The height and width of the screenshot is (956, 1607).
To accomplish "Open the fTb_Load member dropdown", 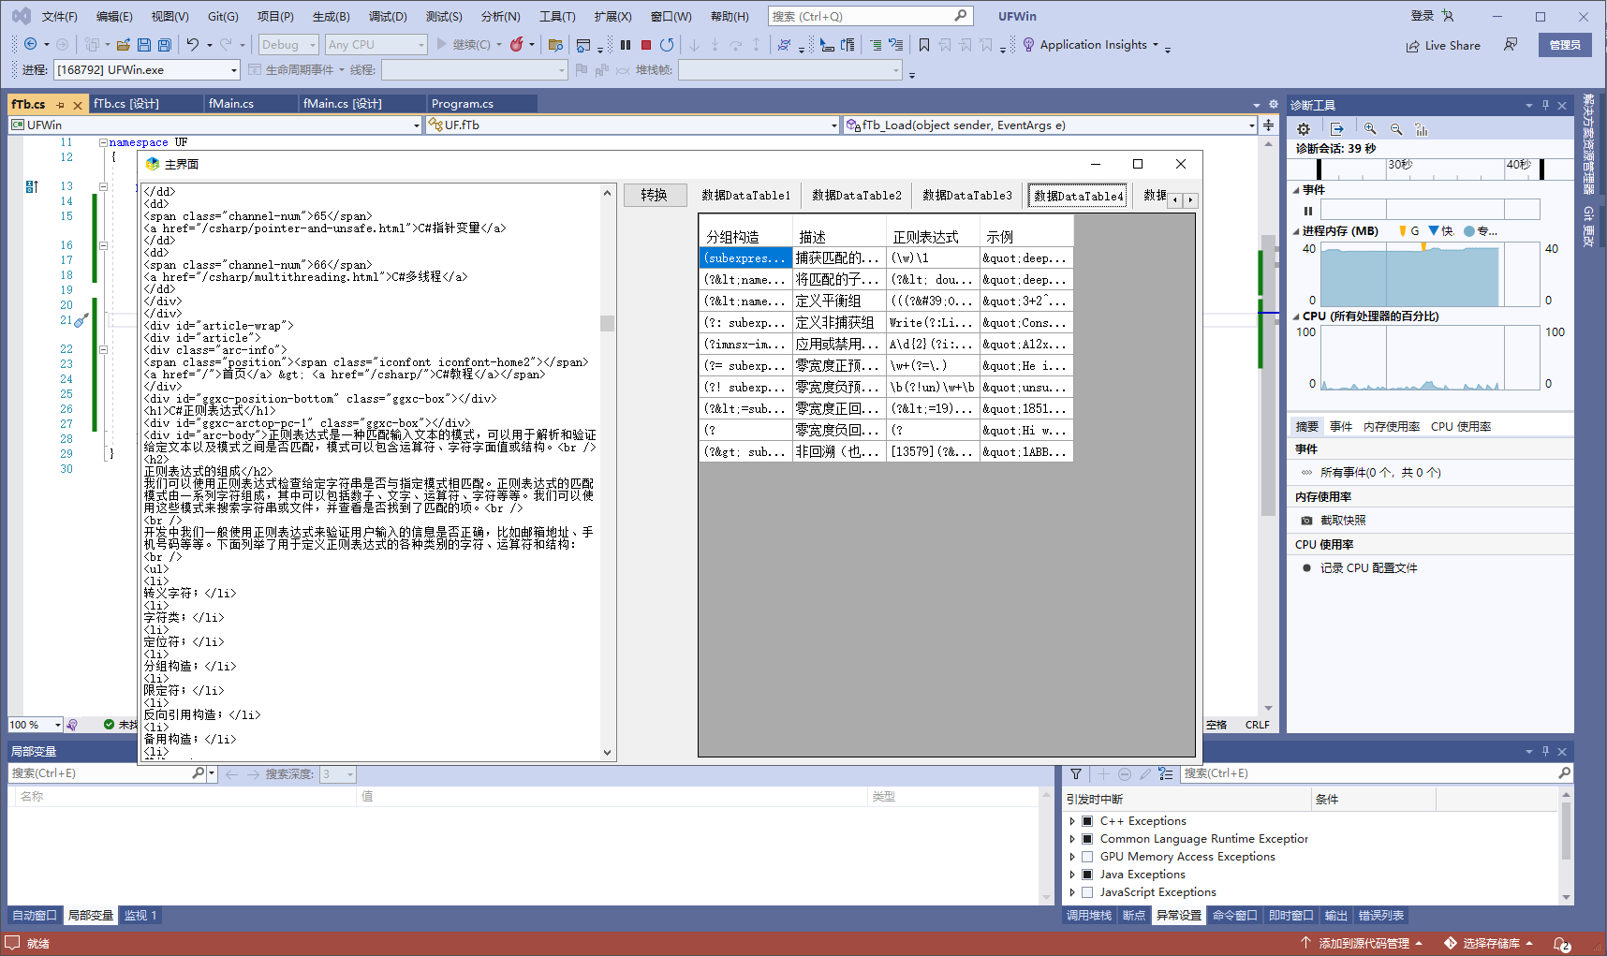I will coord(1051,125).
